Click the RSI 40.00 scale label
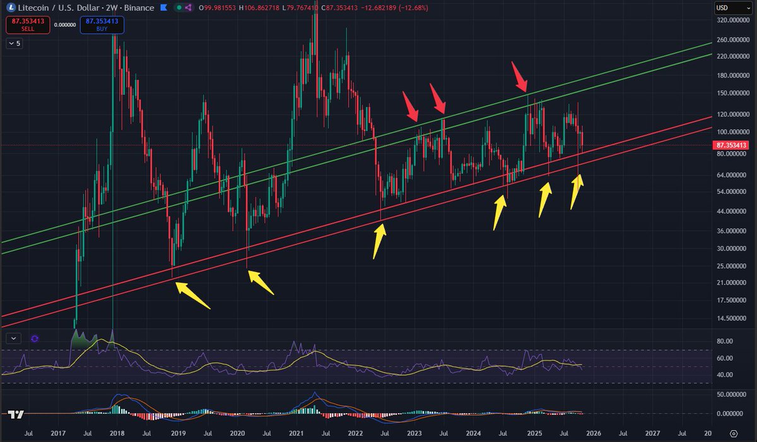 724,375
